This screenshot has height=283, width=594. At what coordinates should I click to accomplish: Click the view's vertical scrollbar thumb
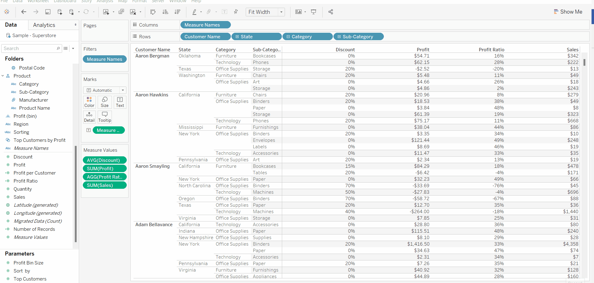[584, 62]
